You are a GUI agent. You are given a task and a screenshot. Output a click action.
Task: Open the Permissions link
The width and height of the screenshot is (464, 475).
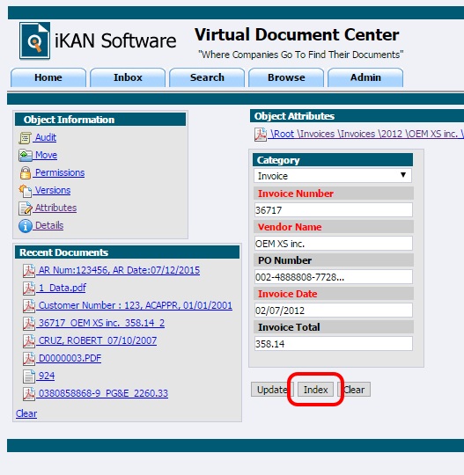point(60,172)
